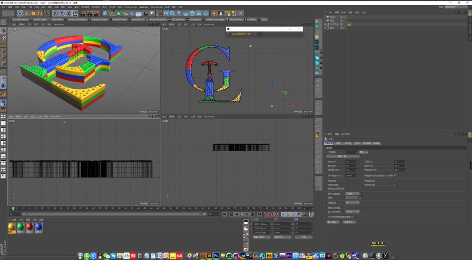This screenshot has height=260, width=472.
Task: Open the V-Ray Bridge menu
Action: pos(131,7)
